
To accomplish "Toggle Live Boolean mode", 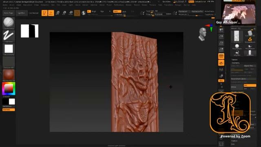I will coord(33,13).
